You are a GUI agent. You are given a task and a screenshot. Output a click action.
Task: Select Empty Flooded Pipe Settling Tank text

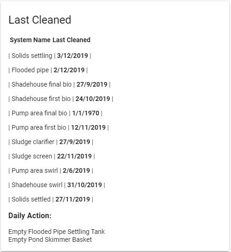[x=57, y=232]
